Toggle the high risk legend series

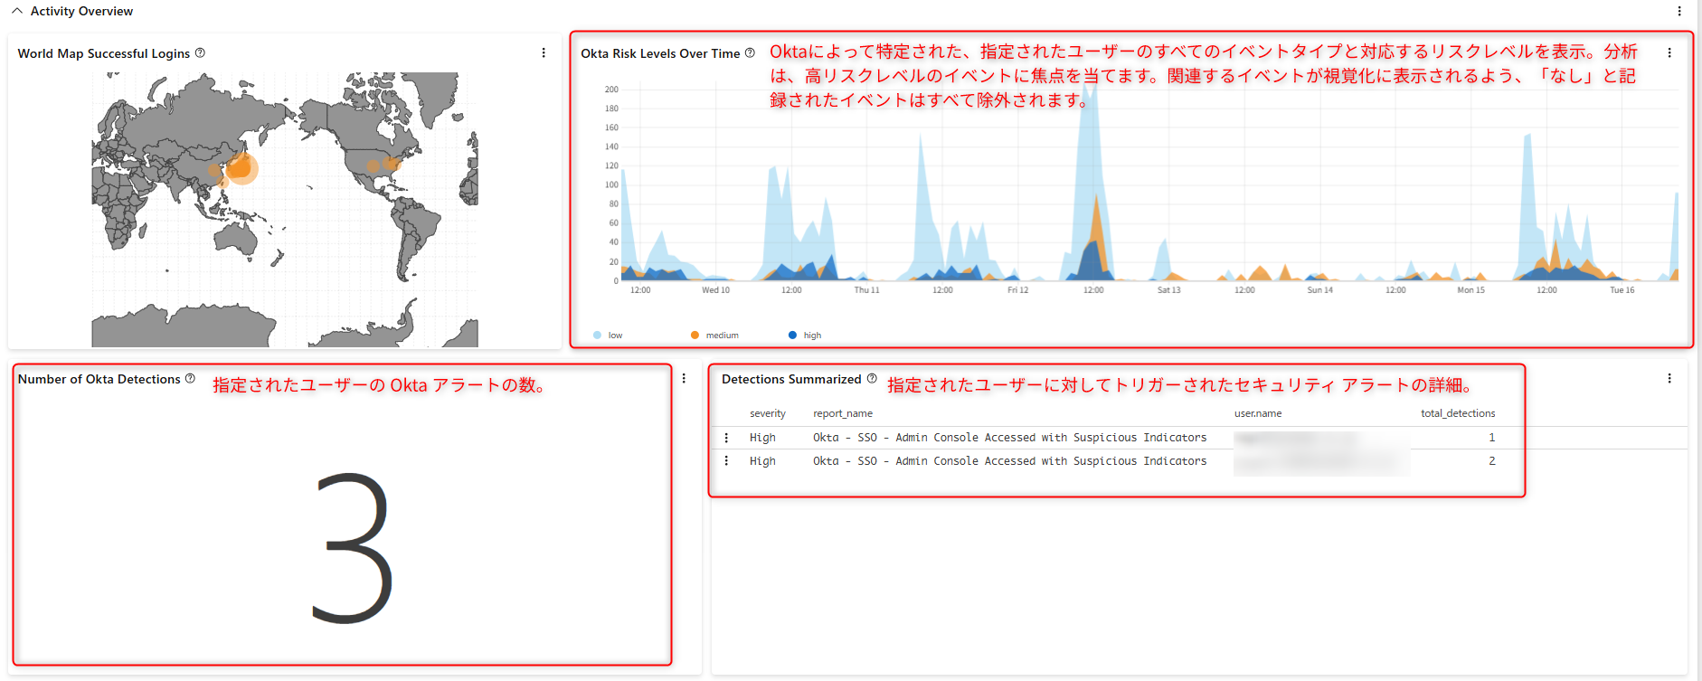tap(805, 336)
